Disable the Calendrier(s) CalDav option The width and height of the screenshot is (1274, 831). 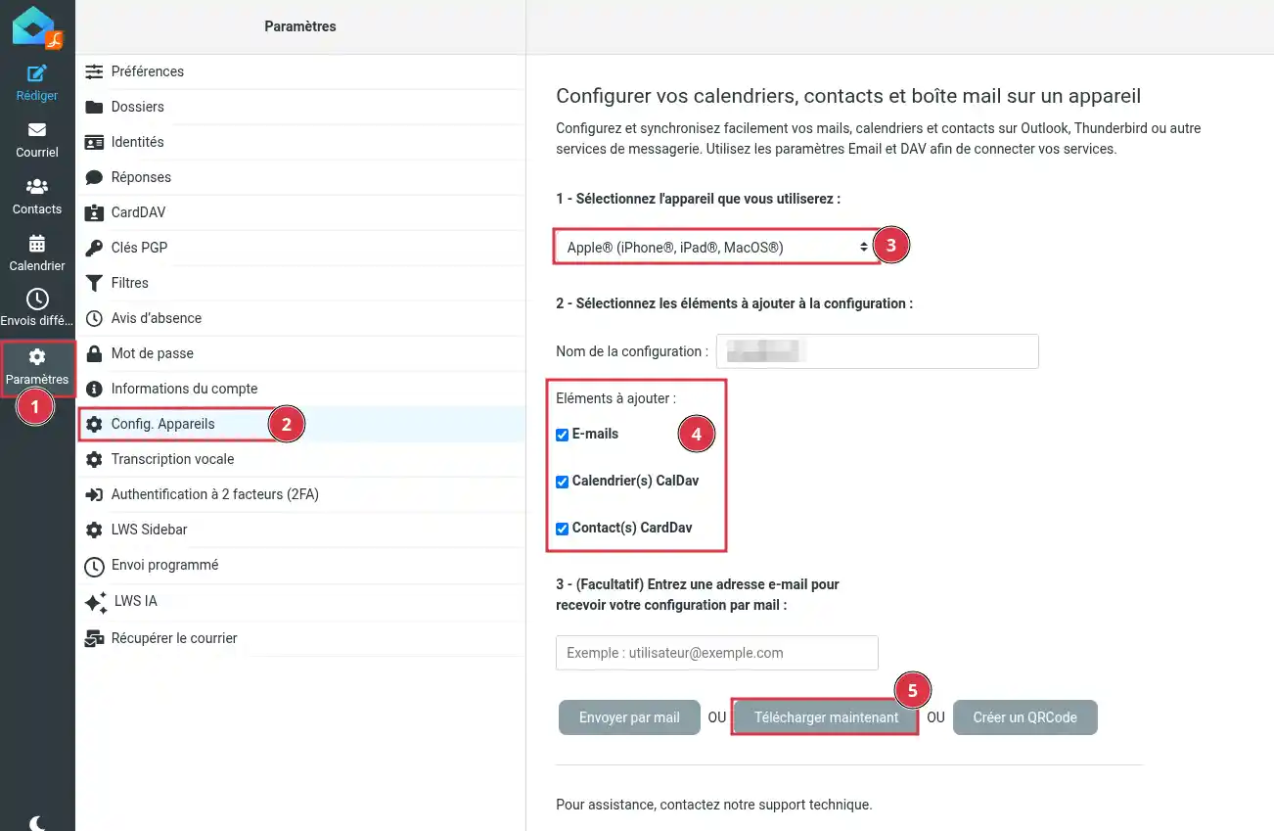coord(562,481)
